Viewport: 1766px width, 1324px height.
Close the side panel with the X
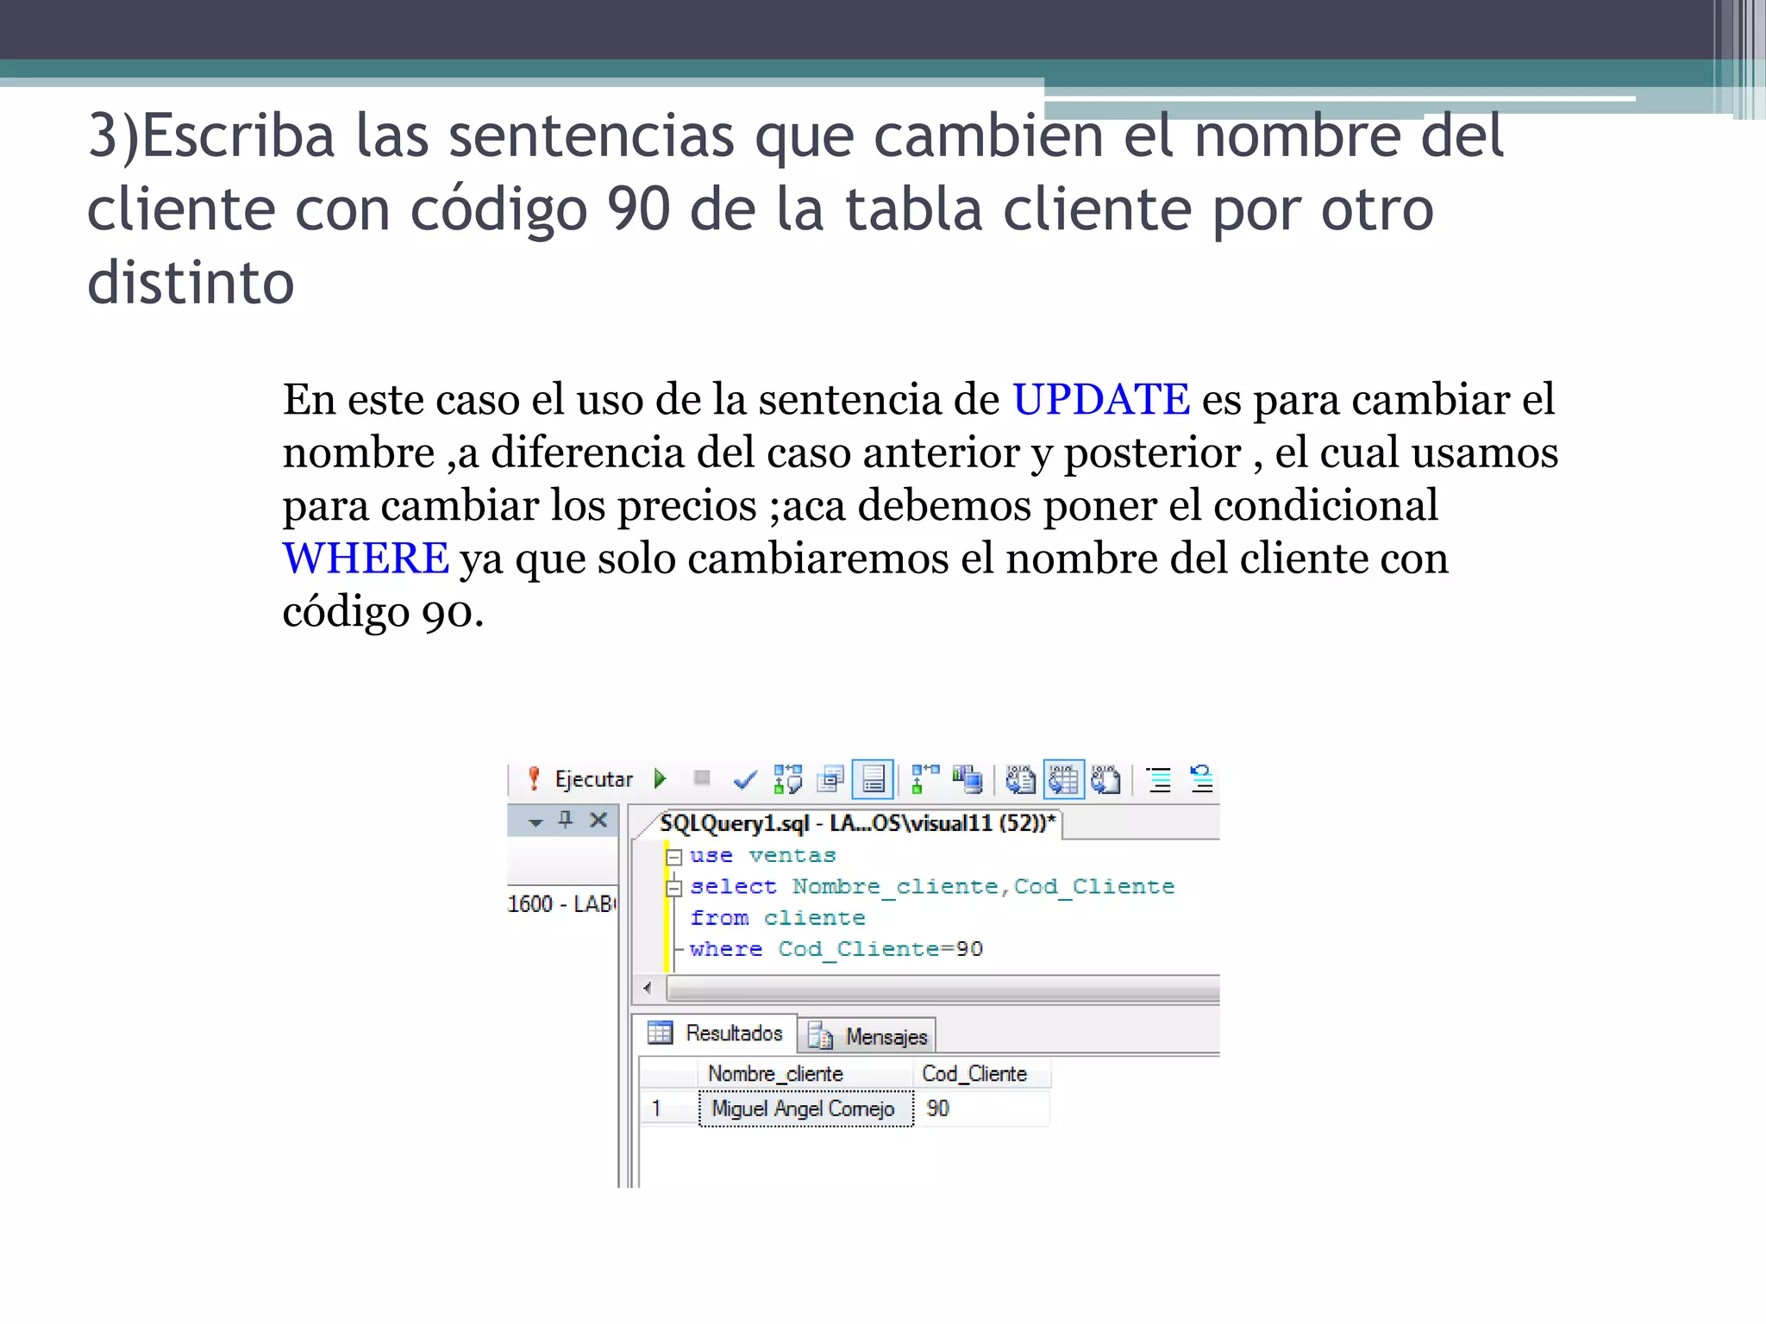tap(598, 820)
